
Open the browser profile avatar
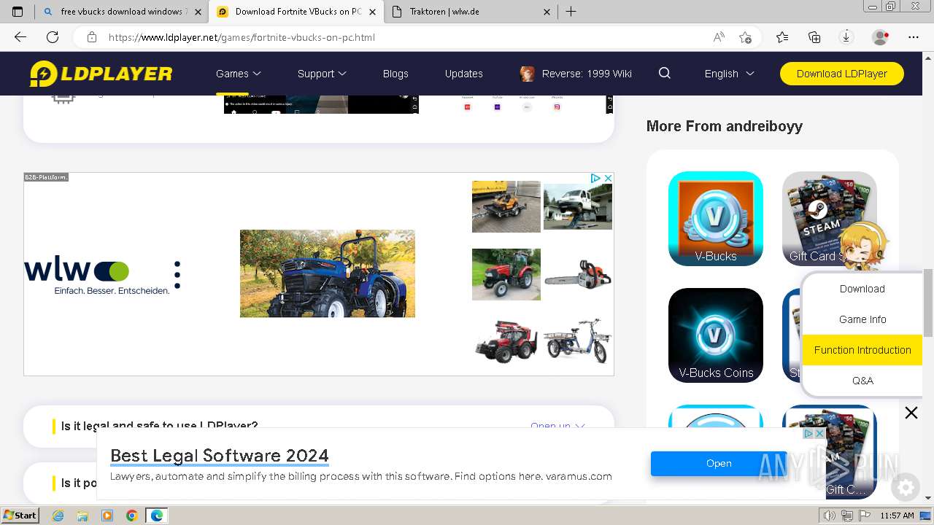[881, 37]
